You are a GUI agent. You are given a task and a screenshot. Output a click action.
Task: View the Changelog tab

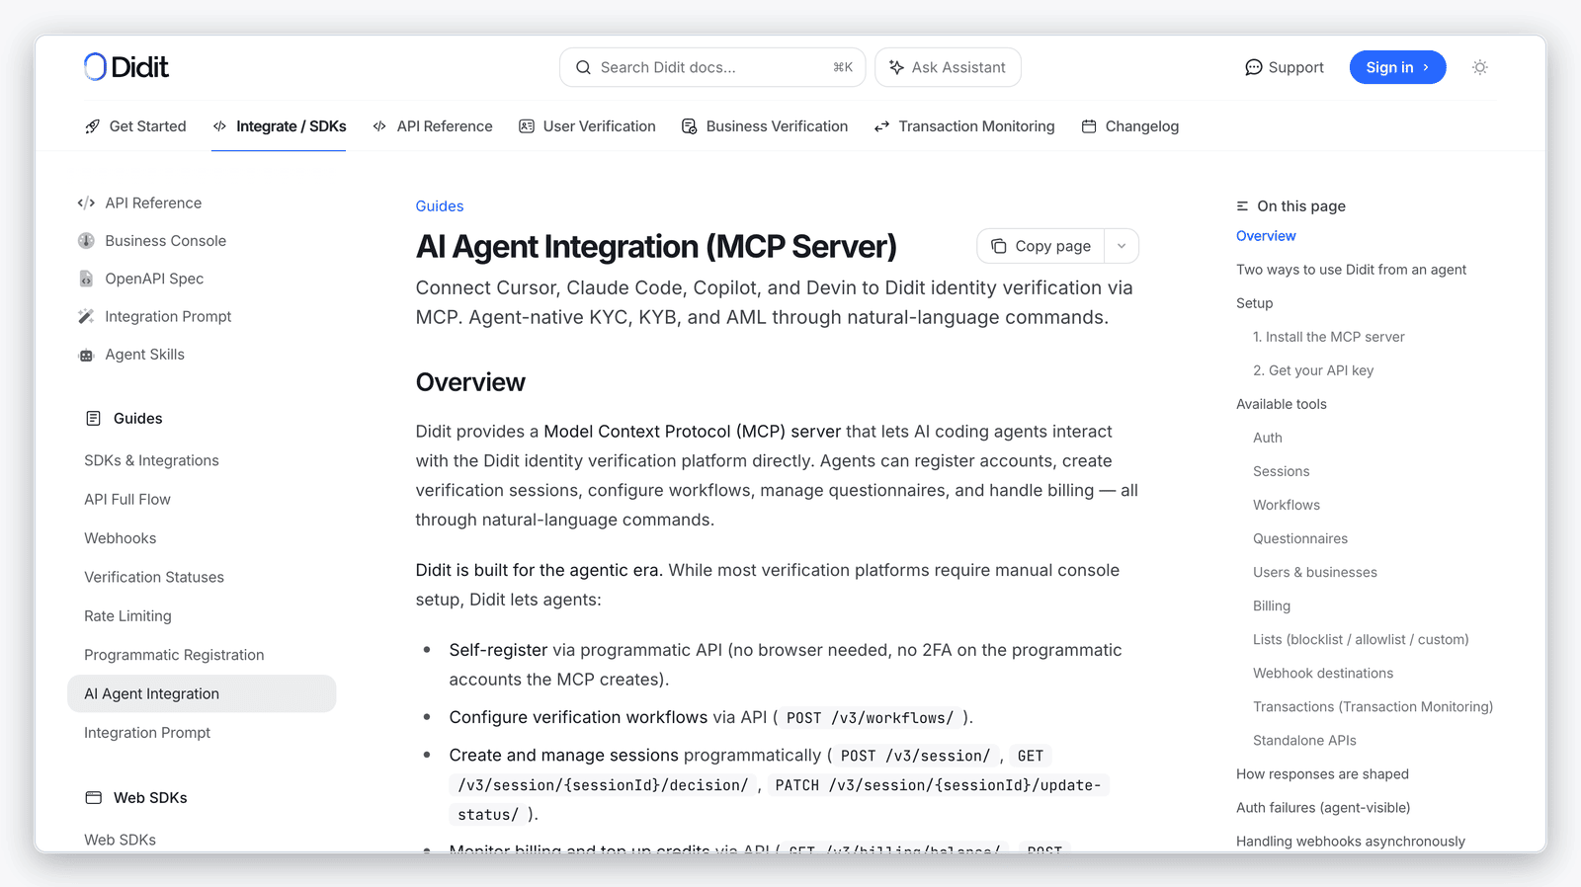[x=1129, y=126]
